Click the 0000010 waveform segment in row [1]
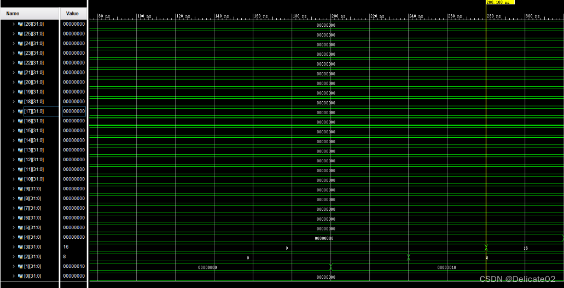Screen dimensions: 564x288 coord(447,267)
